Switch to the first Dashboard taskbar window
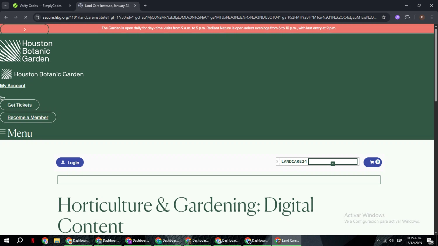The width and height of the screenshot is (438, 246). click(78, 241)
